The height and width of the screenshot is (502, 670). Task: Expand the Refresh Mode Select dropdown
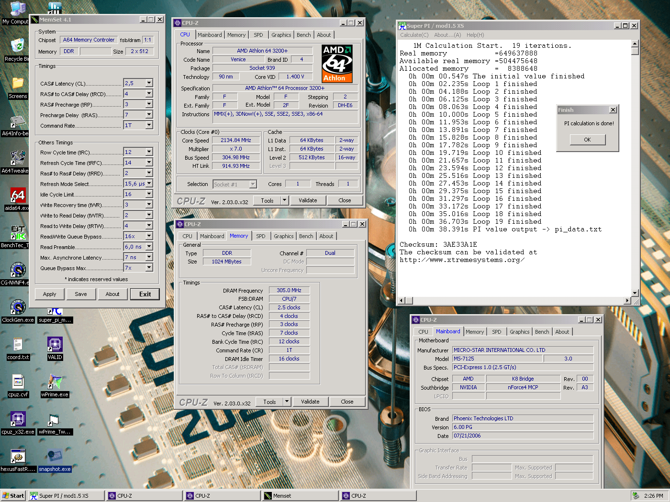click(149, 184)
